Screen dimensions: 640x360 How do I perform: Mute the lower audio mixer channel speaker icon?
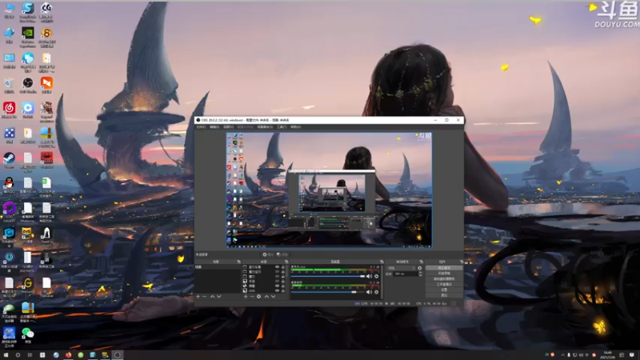click(x=370, y=292)
